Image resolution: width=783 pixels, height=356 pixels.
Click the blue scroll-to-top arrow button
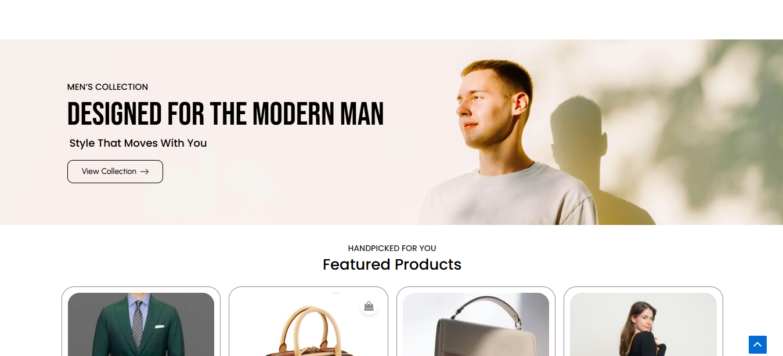click(757, 344)
